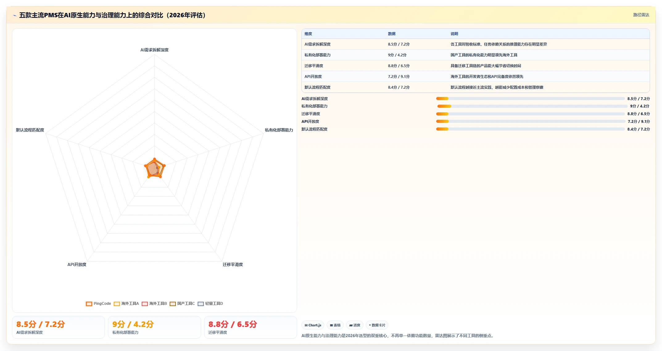Click progress value 9分 / 4.2分 beside 私有化部署能力

(x=640, y=106)
